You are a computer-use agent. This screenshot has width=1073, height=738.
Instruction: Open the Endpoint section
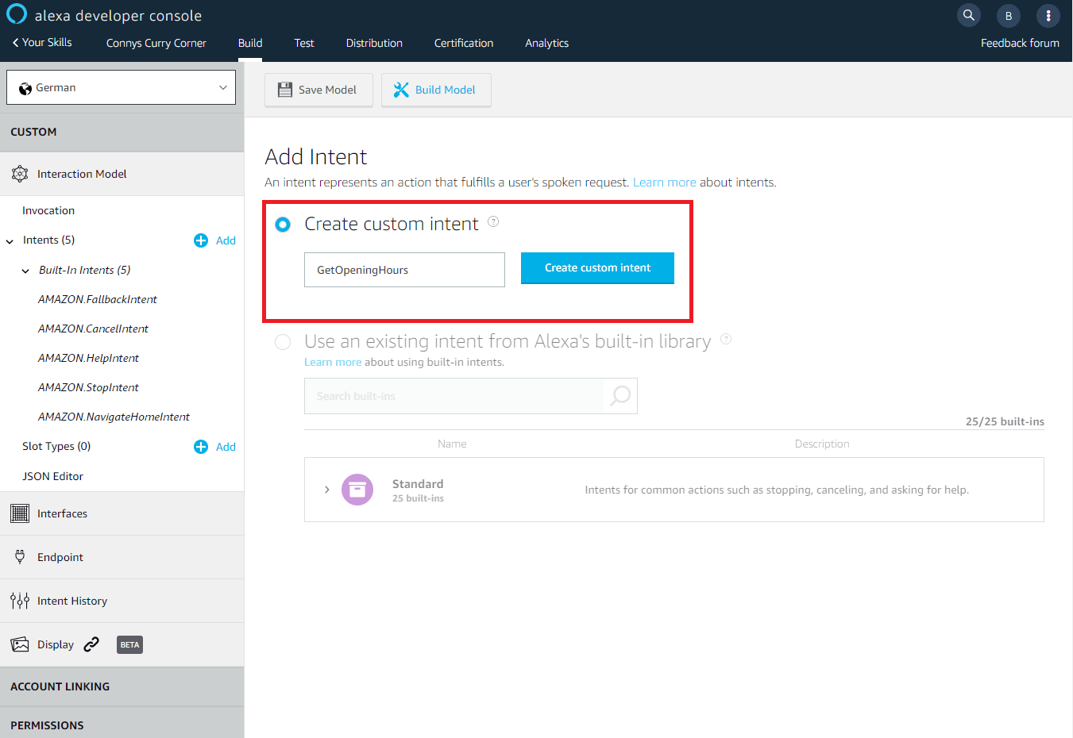pos(60,557)
